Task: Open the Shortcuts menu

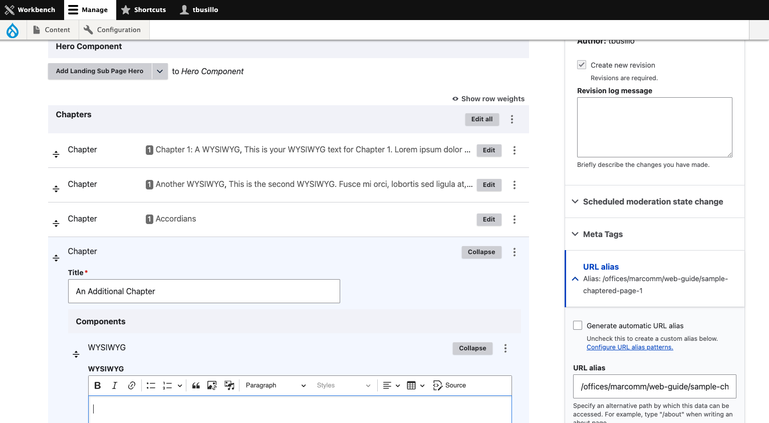Action: point(144,10)
